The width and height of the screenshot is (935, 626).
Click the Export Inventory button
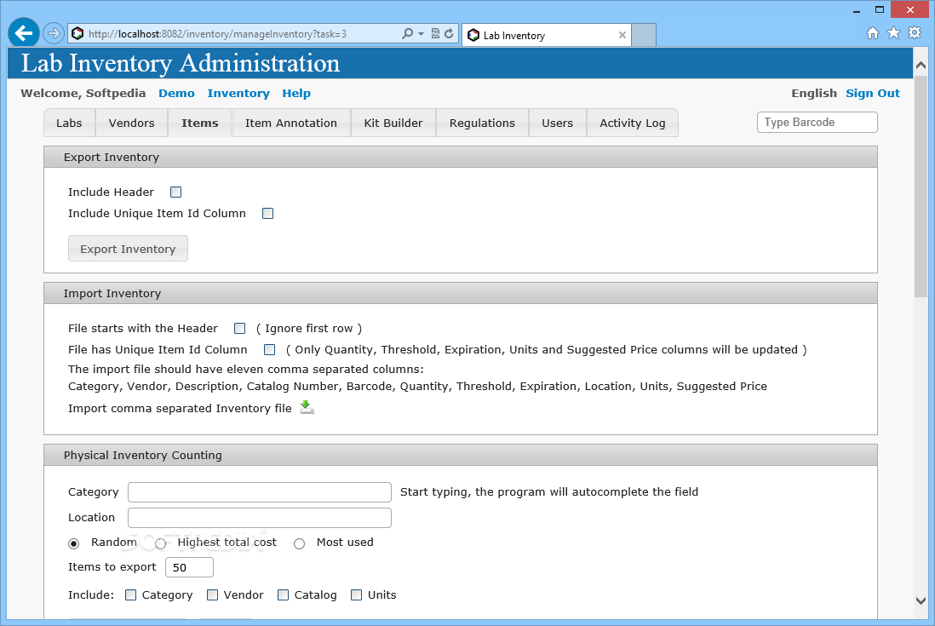tap(128, 249)
